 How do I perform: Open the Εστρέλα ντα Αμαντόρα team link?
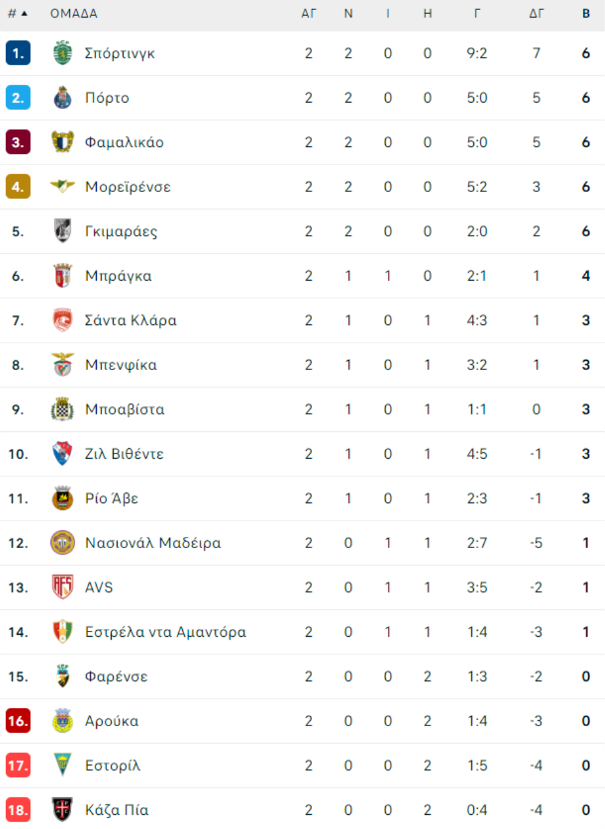165,632
